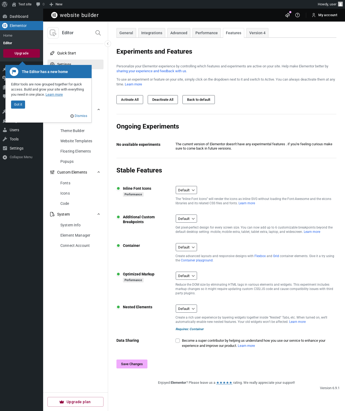The image size is (345, 411).
Task: Open the Test site home icon
Action: [14, 4]
